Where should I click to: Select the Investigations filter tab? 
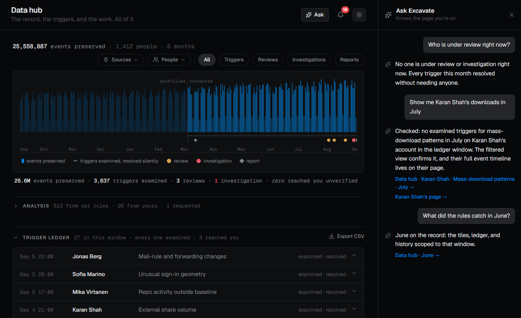[309, 60]
